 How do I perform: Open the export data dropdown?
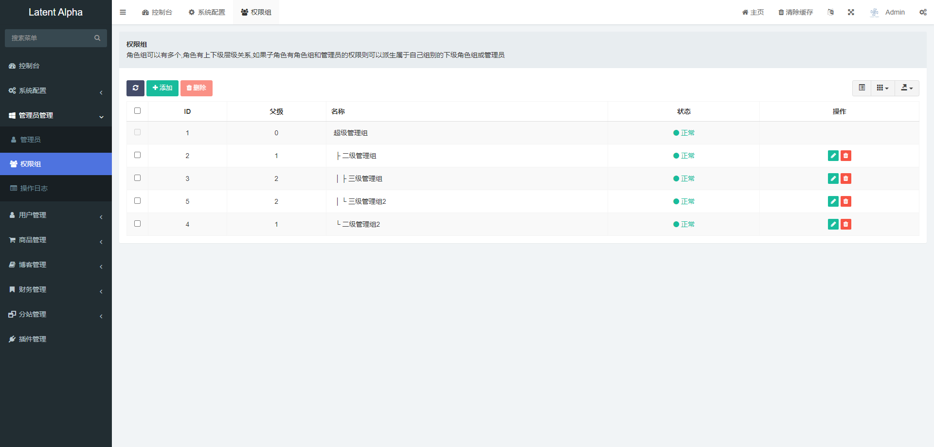[907, 88]
